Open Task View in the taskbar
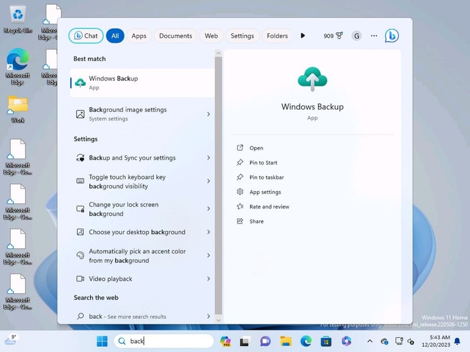Screen dimensions: 470x352 tap(245, 341)
